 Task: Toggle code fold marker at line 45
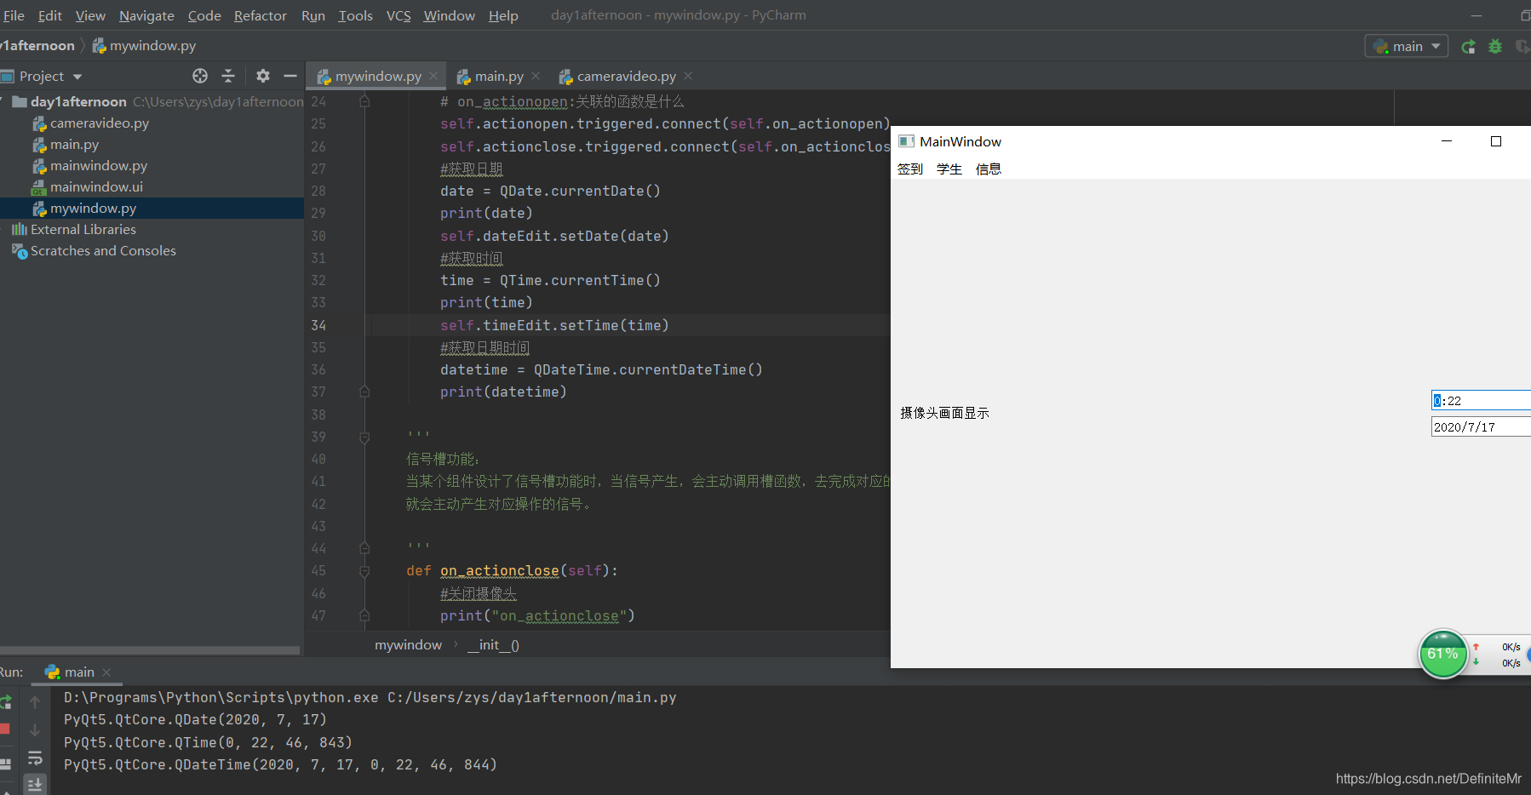point(364,571)
